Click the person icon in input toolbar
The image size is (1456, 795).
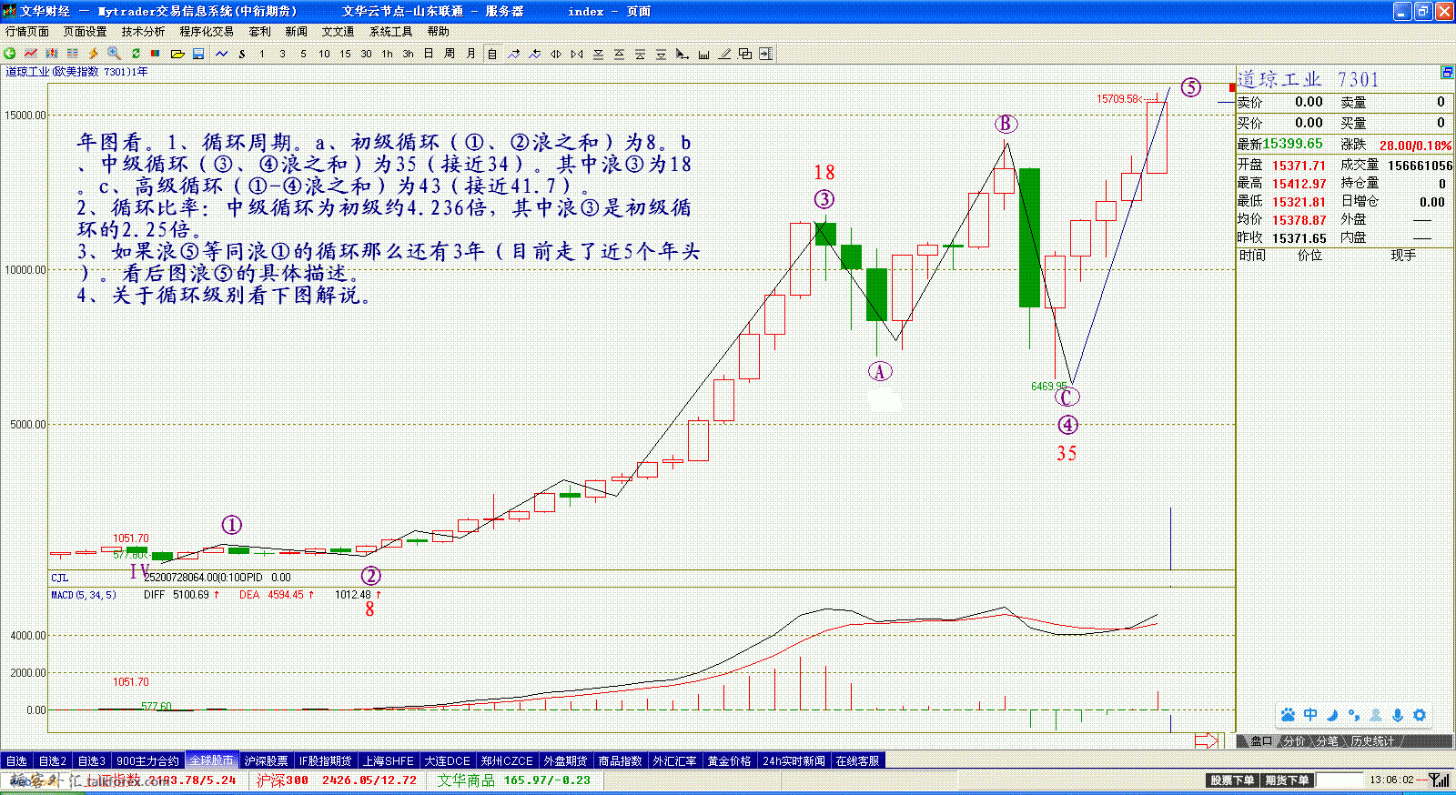pyautogui.click(x=1376, y=715)
